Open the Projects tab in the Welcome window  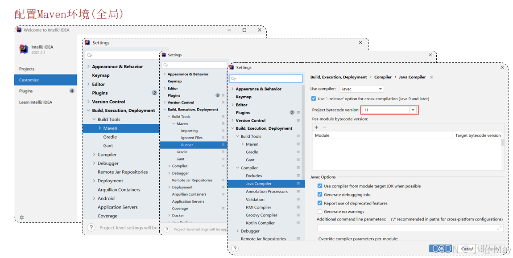(27, 69)
